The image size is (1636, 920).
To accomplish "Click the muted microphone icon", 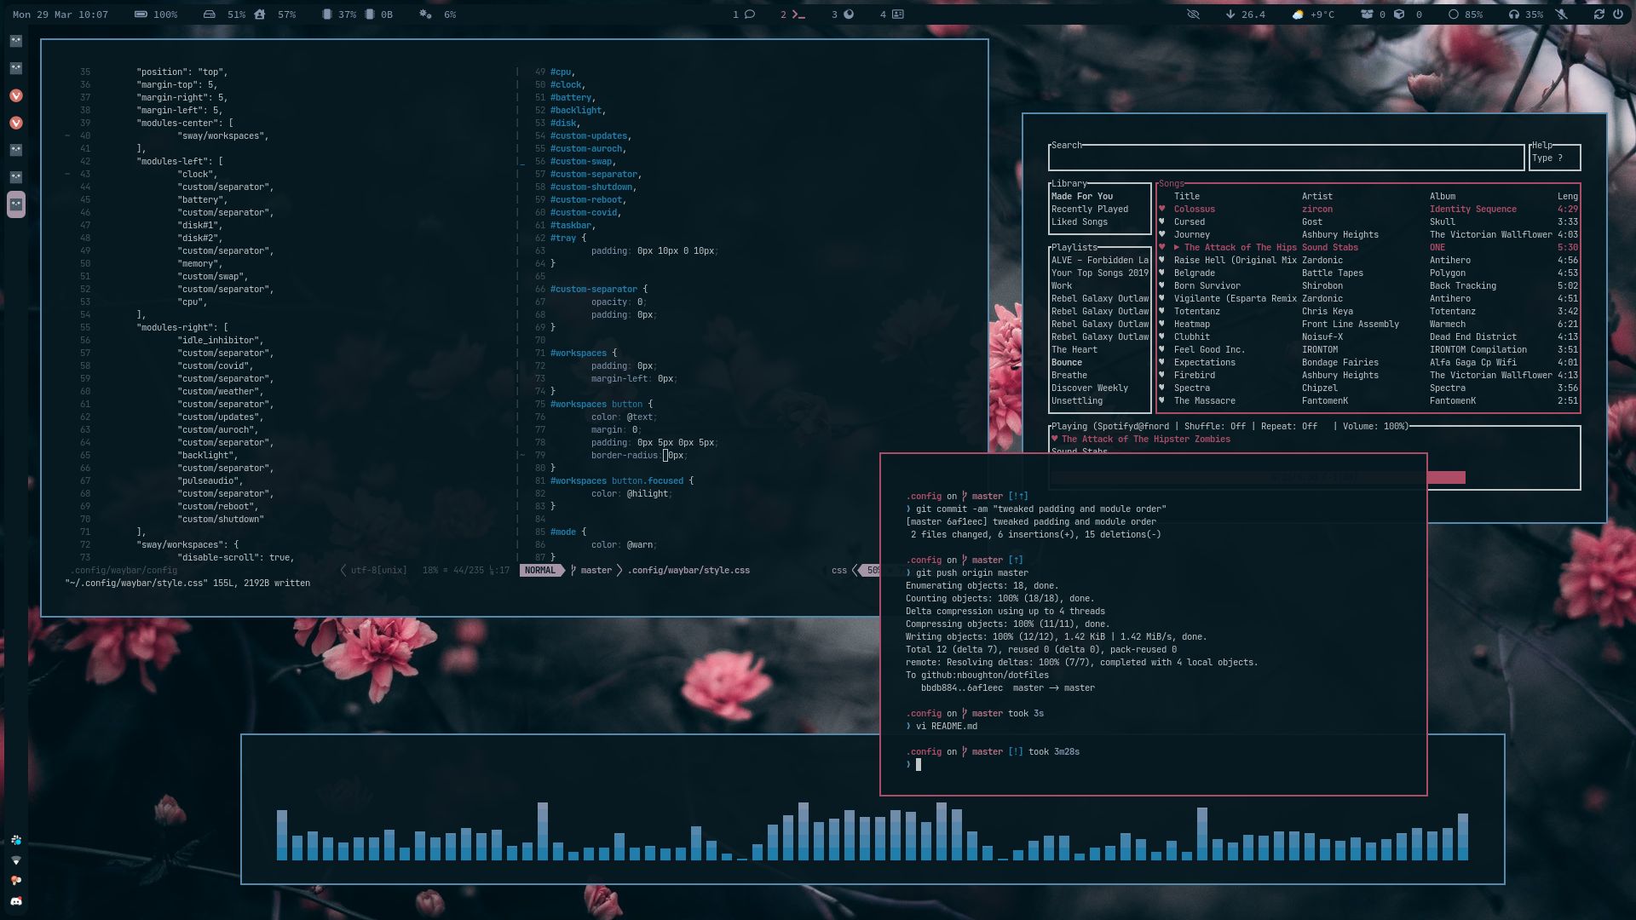I will point(1561,14).
